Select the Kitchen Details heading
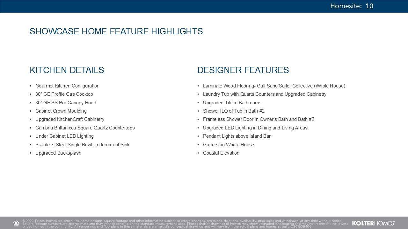 click(x=67, y=70)
